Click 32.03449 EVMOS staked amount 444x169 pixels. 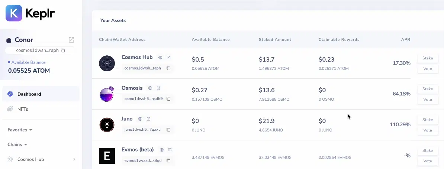pos(275,157)
